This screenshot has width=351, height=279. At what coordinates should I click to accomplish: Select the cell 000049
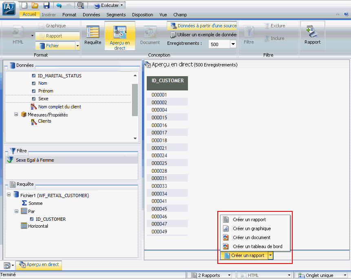(x=167, y=232)
